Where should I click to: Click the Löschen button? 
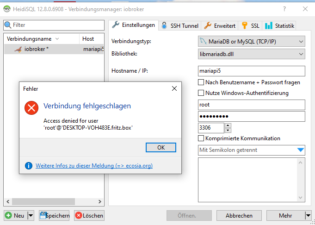pos(89,216)
